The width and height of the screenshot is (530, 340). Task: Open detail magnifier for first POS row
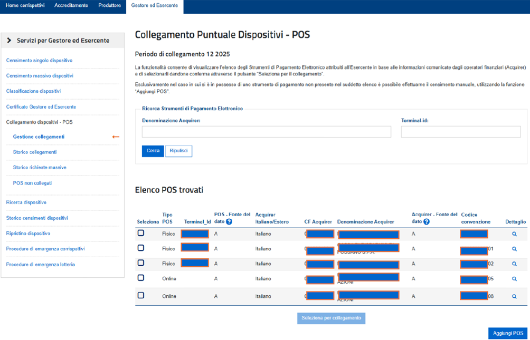coord(514,234)
